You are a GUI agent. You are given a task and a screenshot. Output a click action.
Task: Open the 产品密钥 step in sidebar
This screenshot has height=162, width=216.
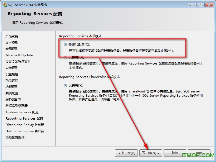(12, 36)
